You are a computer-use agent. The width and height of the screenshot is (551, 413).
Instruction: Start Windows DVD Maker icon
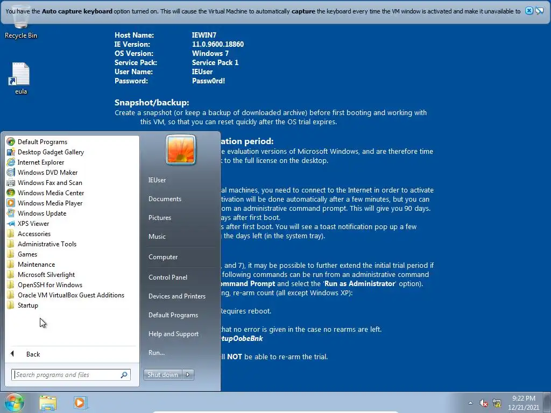point(11,173)
